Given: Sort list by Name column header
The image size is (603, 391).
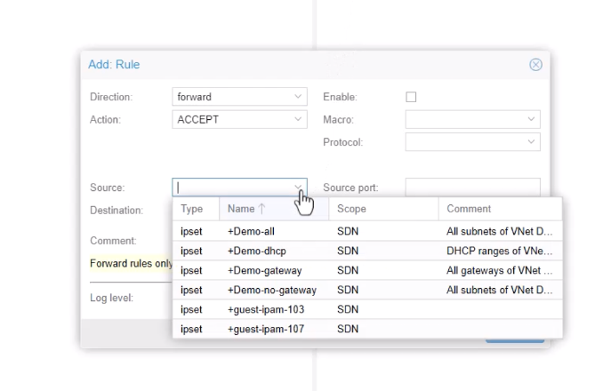Looking at the screenshot, I should click(240, 209).
